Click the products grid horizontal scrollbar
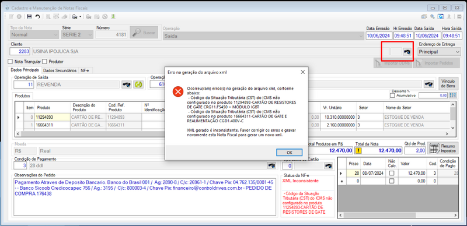 click(x=232, y=133)
